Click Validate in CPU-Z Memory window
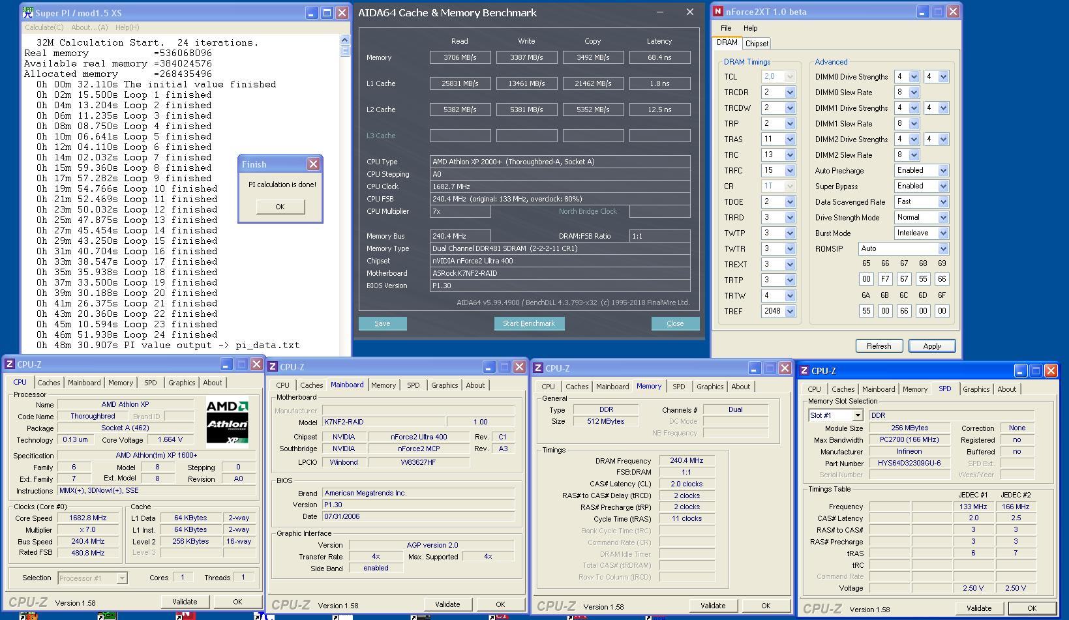This screenshot has width=1069, height=620. 713,606
